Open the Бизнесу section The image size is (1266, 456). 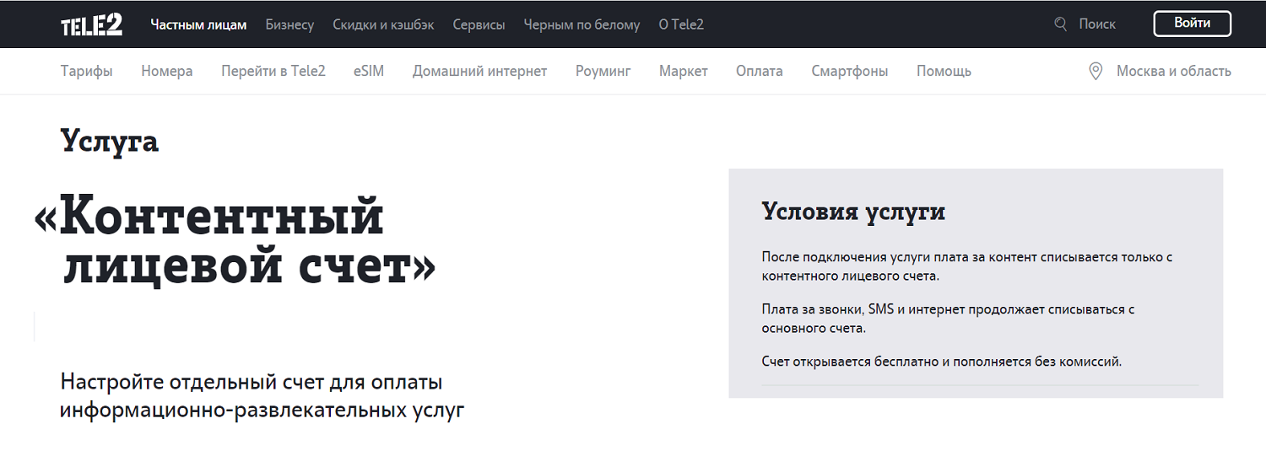click(x=289, y=24)
